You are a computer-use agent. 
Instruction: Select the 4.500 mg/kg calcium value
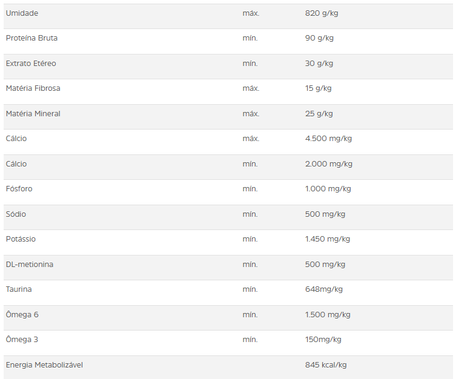pyautogui.click(x=328, y=139)
